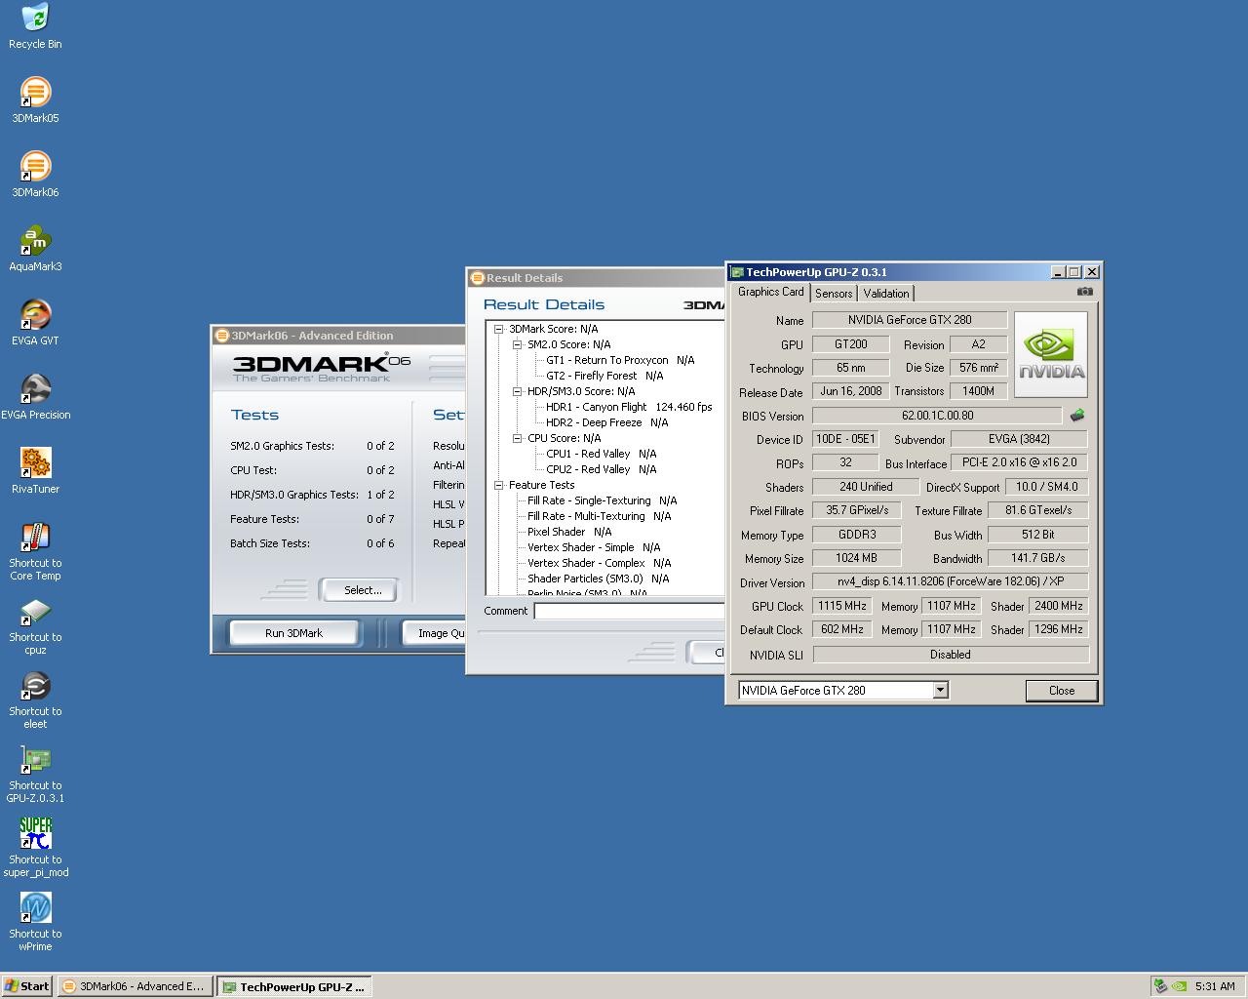This screenshot has height=999, width=1248.
Task: Collapse the Feature Tests tree node
Action: [498, 485]
